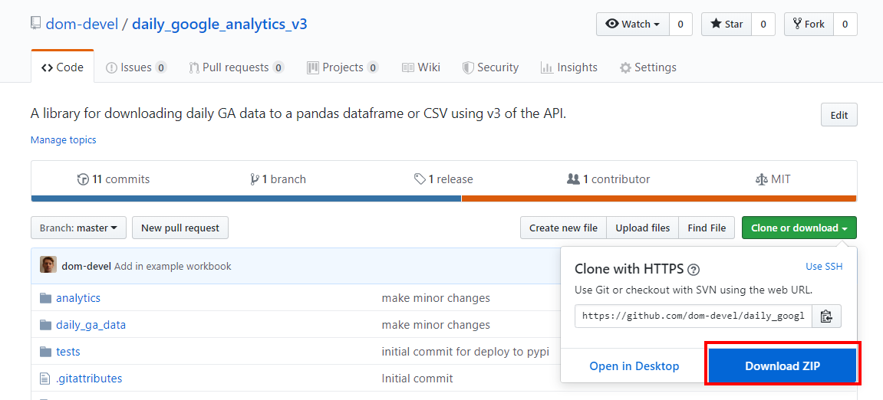Click dom-devel avatar thumbnail in commit bar

click(48, 265)
